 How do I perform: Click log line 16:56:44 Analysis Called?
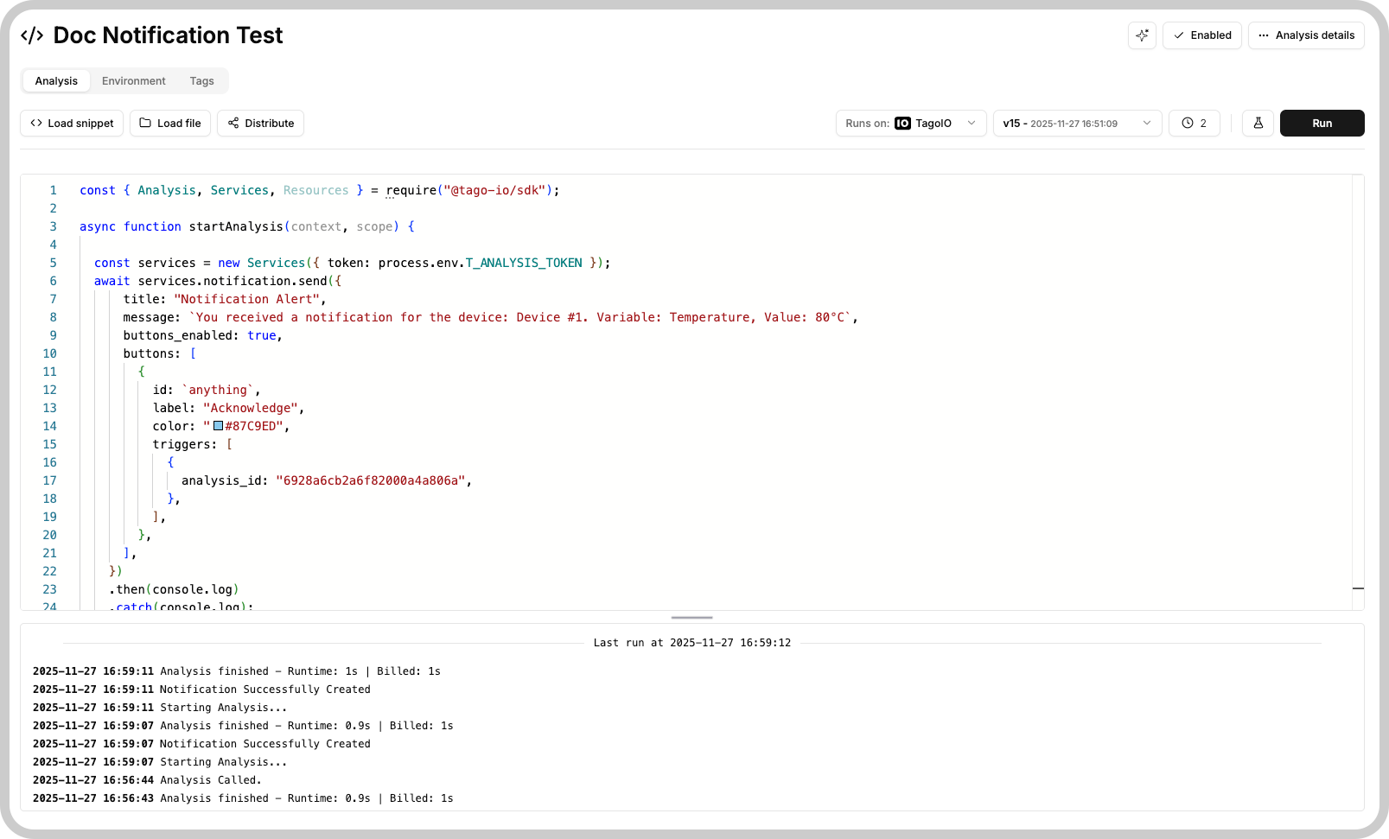click(x=147, y=780)
